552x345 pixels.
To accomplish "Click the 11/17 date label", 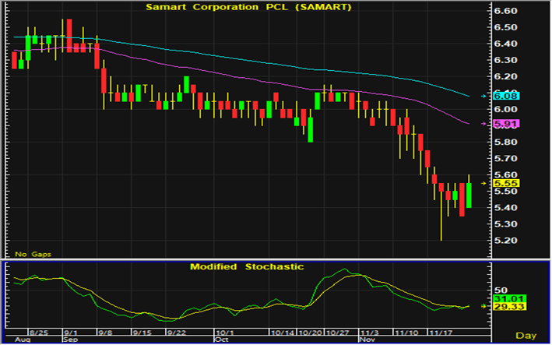I will click(x=441, y=333).
